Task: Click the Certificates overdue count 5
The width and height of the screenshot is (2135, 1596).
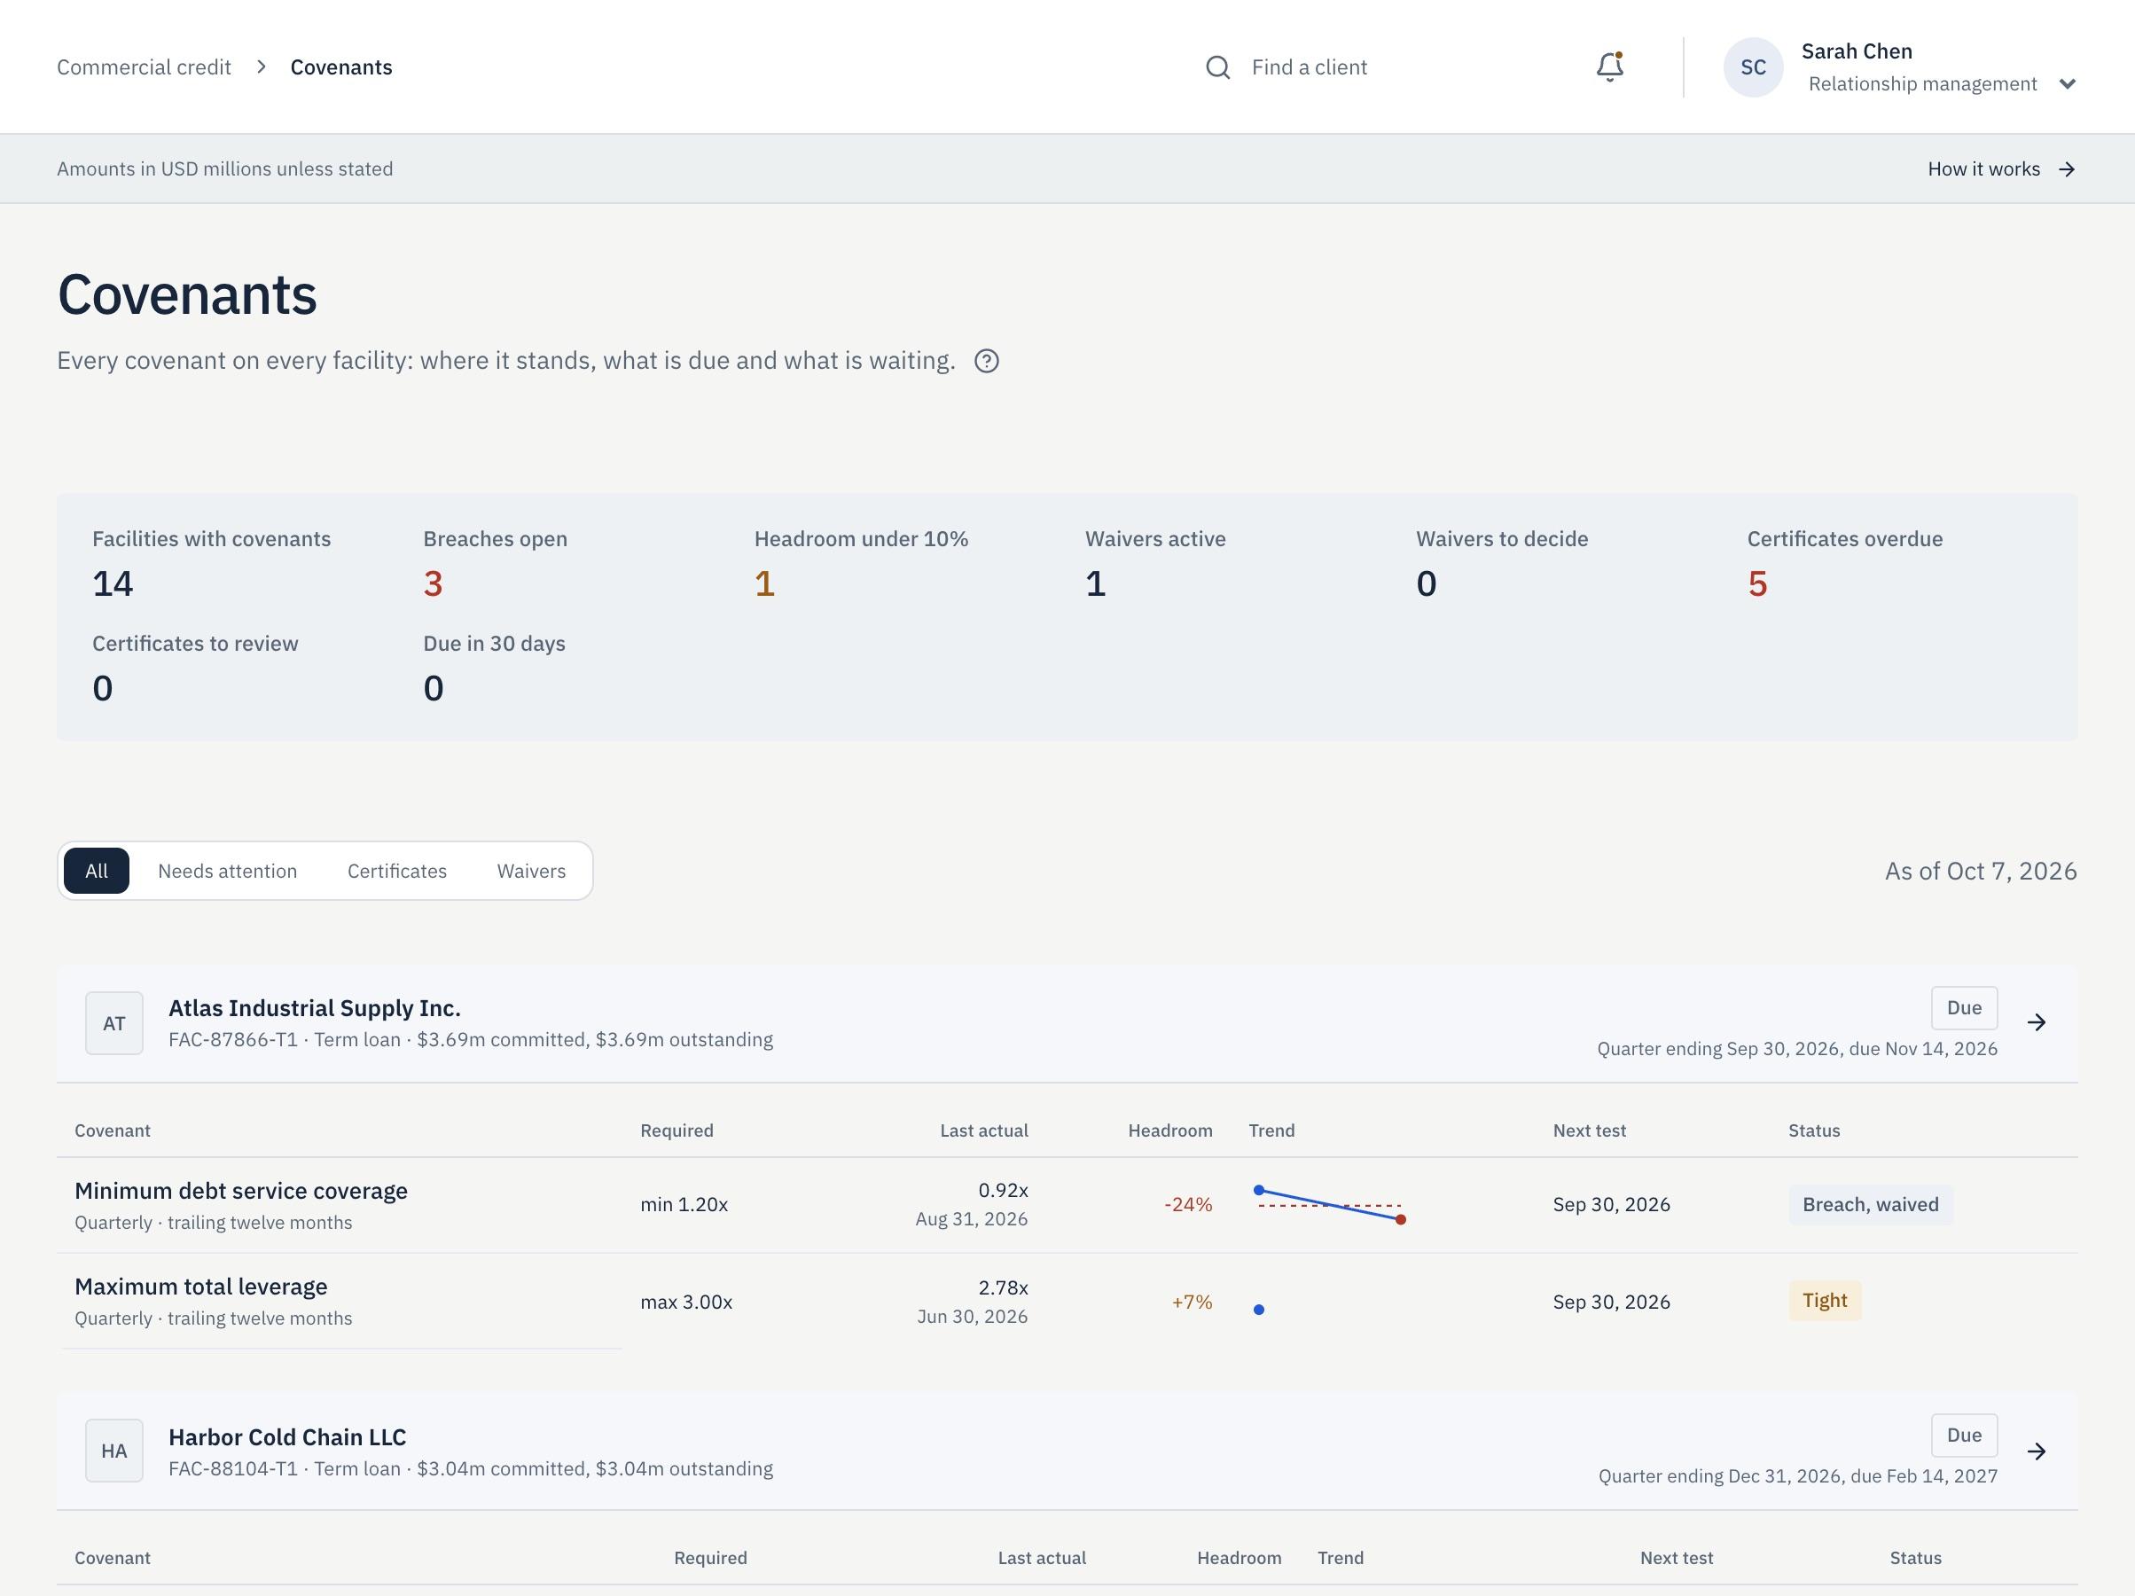Action: click(x=1756, y=584)
